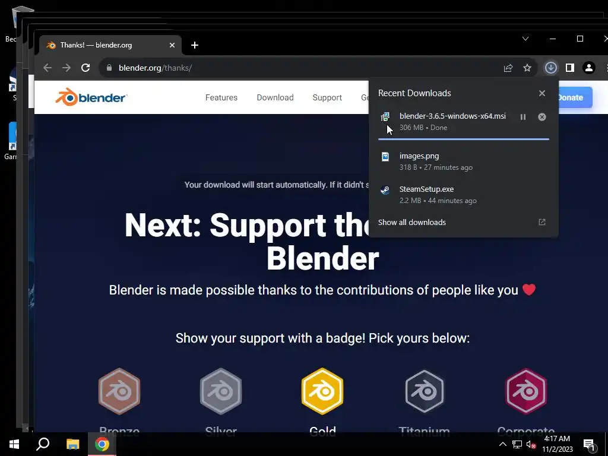The width and height of the screenshot is (608, 456).
Task: Select the Bronze badge
Action: 119,391
